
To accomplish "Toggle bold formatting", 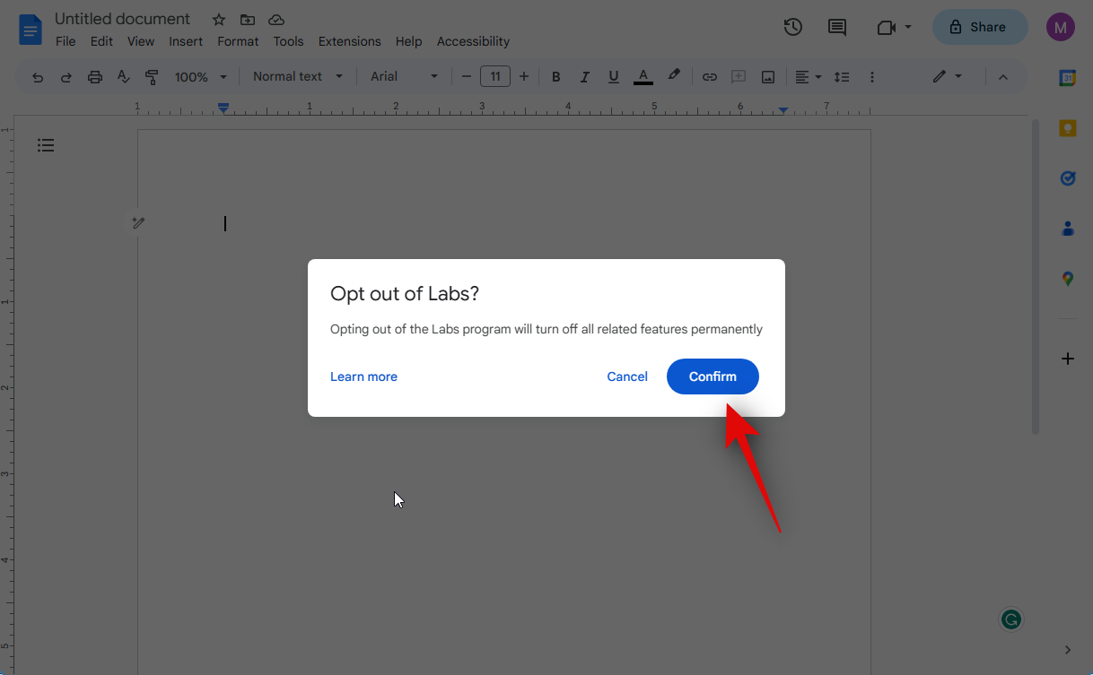I will (x=555, y=77).
